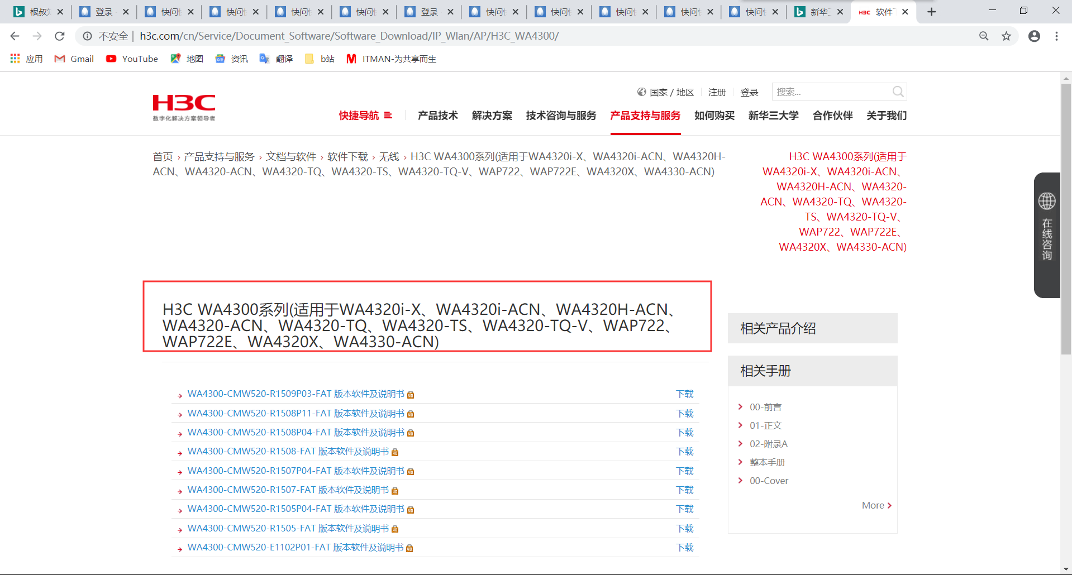The width and height of the screenshot is (1072, 575).
Task: Open the YouTube bookmark
Action: click(132, 59)
